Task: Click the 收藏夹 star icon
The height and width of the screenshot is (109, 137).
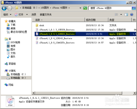Action: (x=6, y=21)
